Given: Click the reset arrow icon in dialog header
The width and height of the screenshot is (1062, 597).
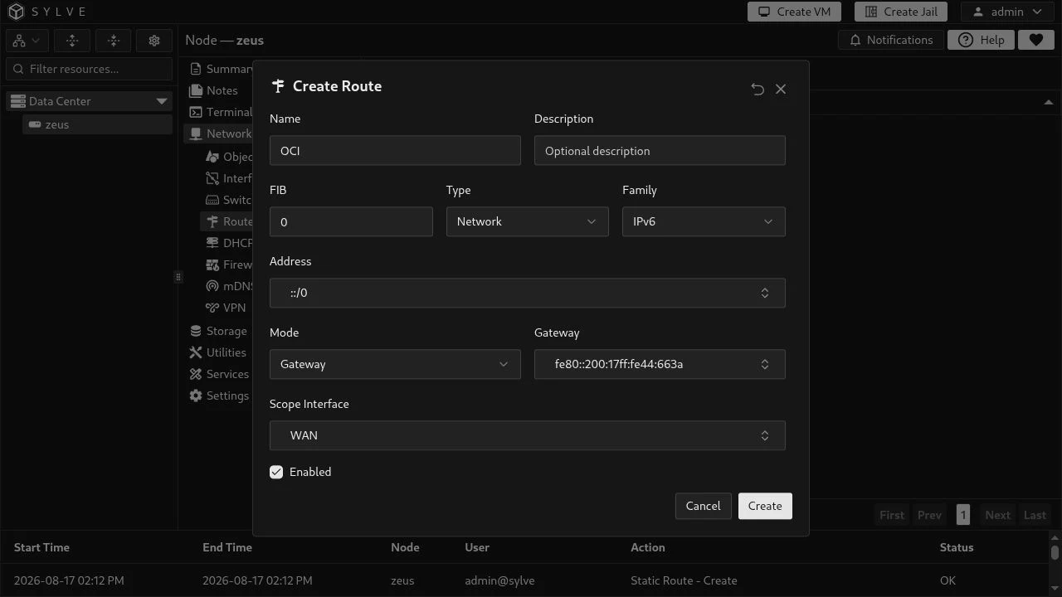Looking at the screenshot, I should click(x=758, y=89).
